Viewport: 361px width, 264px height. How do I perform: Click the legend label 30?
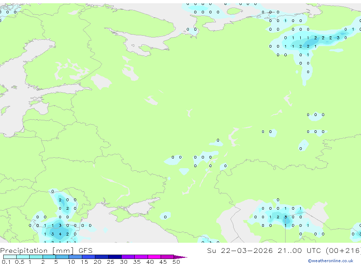(123, 262)
